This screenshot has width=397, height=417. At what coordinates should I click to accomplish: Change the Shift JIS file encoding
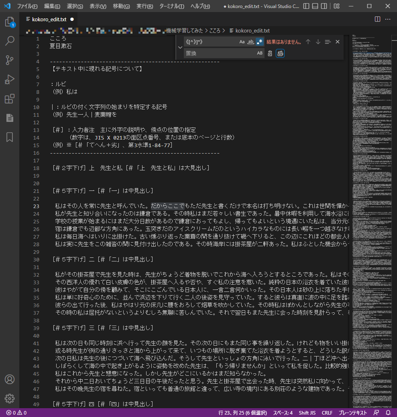pos(307,413)
